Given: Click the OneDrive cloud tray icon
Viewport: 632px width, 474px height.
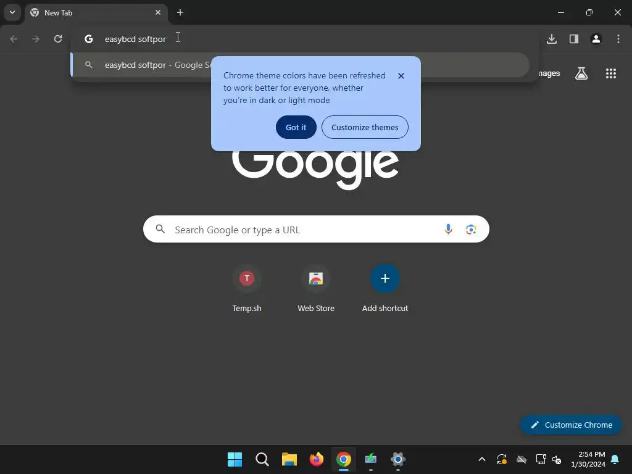Looking at the screenshot, I should pyautogui.click(x=522, y=459).
